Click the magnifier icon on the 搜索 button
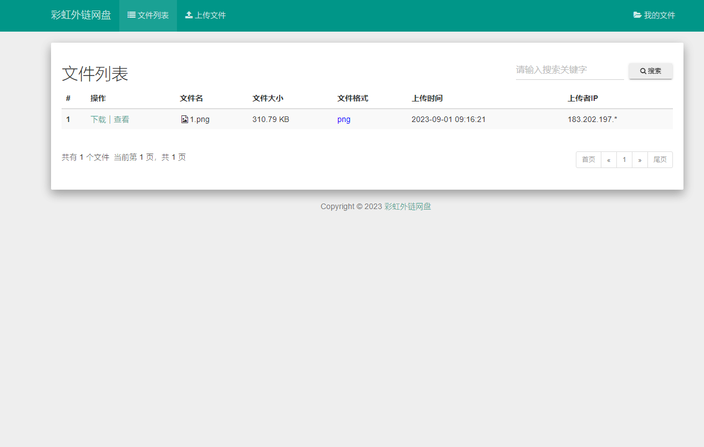The image size is (704, 447). click(642, 70)
